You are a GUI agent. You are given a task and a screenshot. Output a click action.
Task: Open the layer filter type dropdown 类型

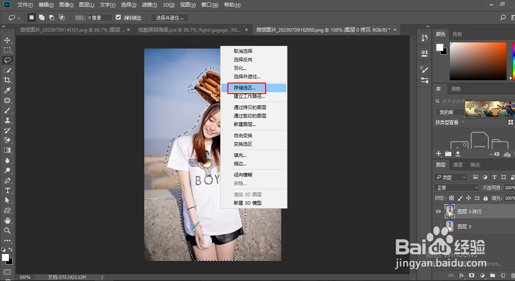pyautogui.click(x=450, y=177)
